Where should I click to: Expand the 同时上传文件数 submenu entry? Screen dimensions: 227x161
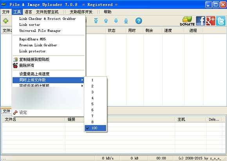(48, 80)
